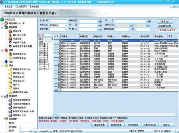Click the 总报销金额 minimum input field
The image size is (179, 133).
coord(122,30)
